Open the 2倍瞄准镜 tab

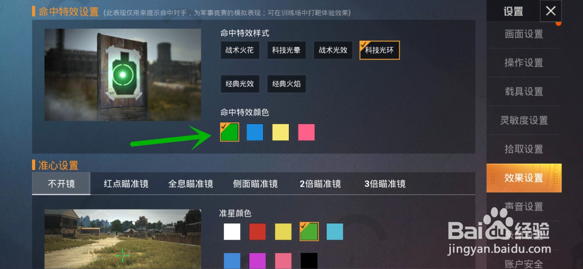coord(320,184)
